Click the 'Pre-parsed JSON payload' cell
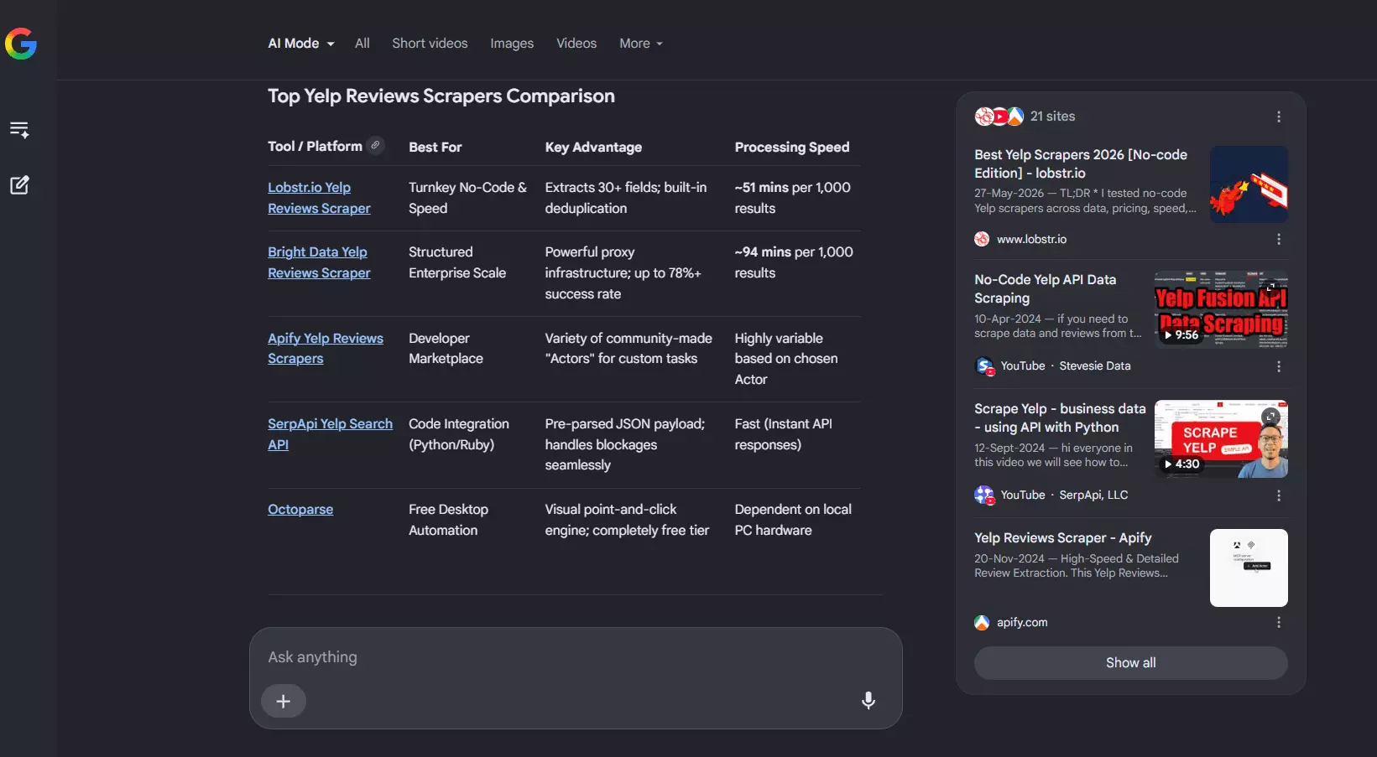The width and height of the screenshot is (1377, 757). (x=625, y=444)
